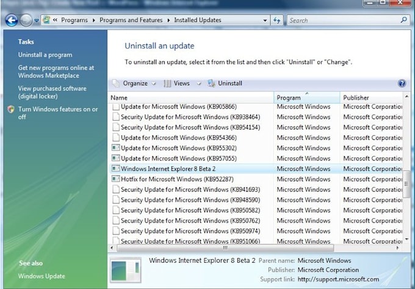Open arrow after Programs and Features breadcrumb

point(168,20)
